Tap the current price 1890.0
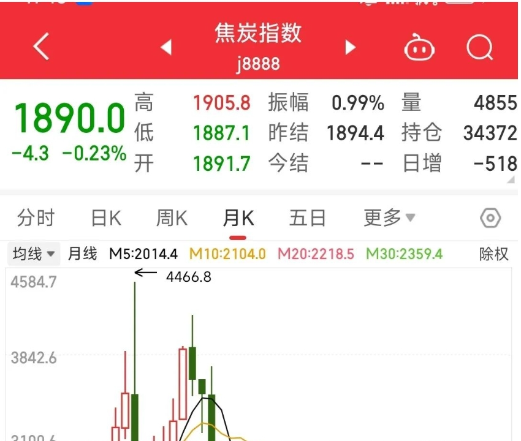Viewport: 521px width, 441px height. pyautogui.click(x=69, y=117)
